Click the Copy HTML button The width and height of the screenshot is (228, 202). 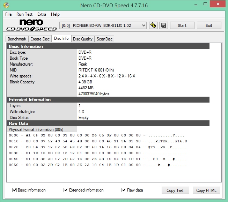(206, 190)
